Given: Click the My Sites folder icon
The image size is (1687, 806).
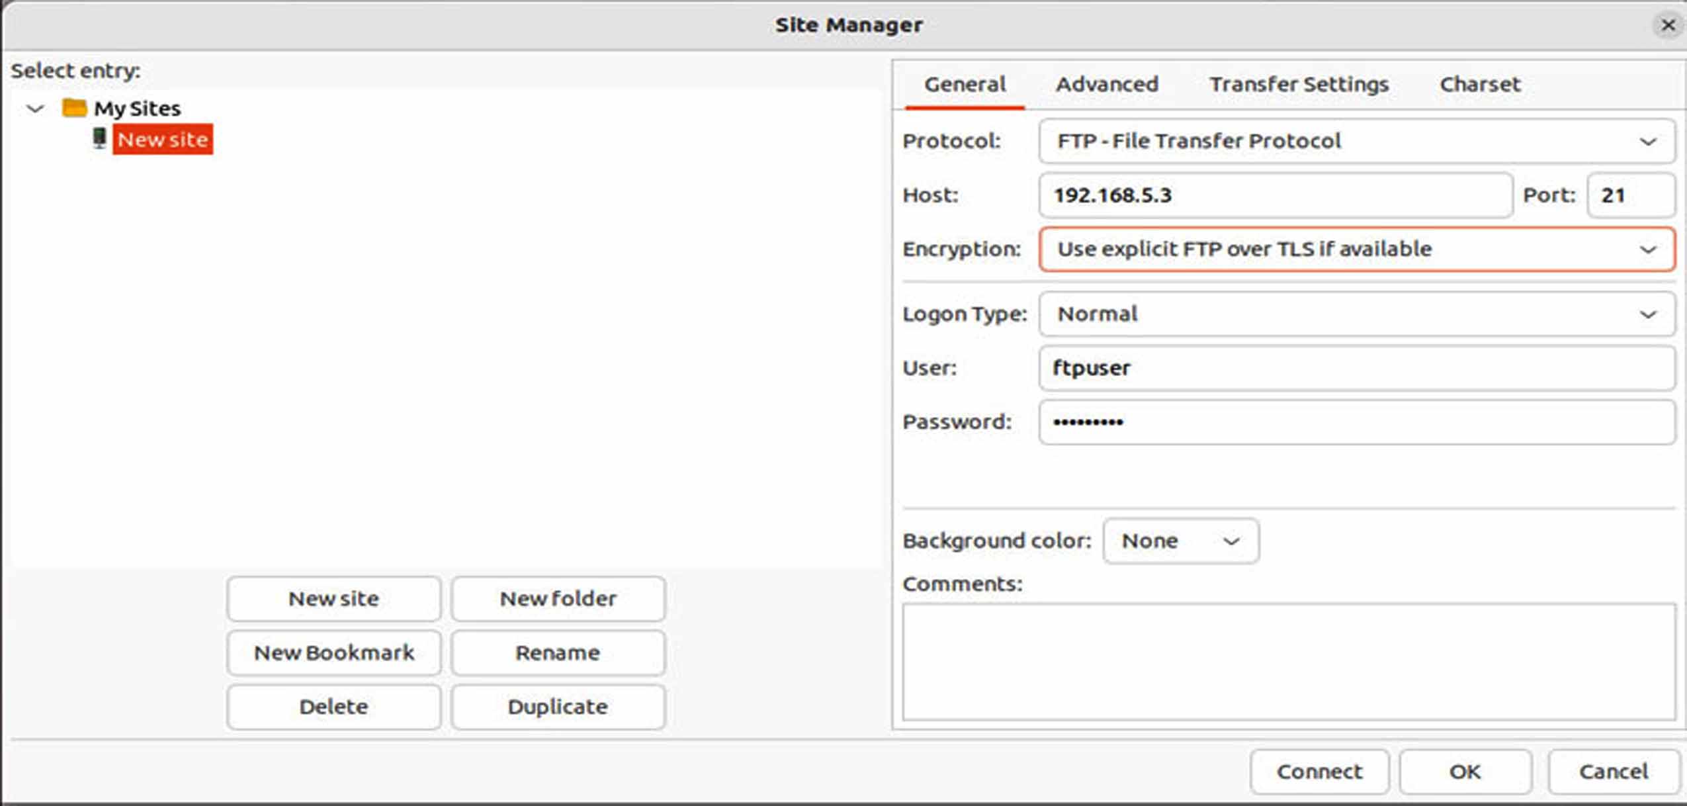Looking at the screenshot, I should click(x=75, y=107).
